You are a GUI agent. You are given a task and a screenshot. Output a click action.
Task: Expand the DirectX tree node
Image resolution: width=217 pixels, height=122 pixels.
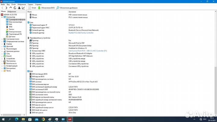click(2, 56)
